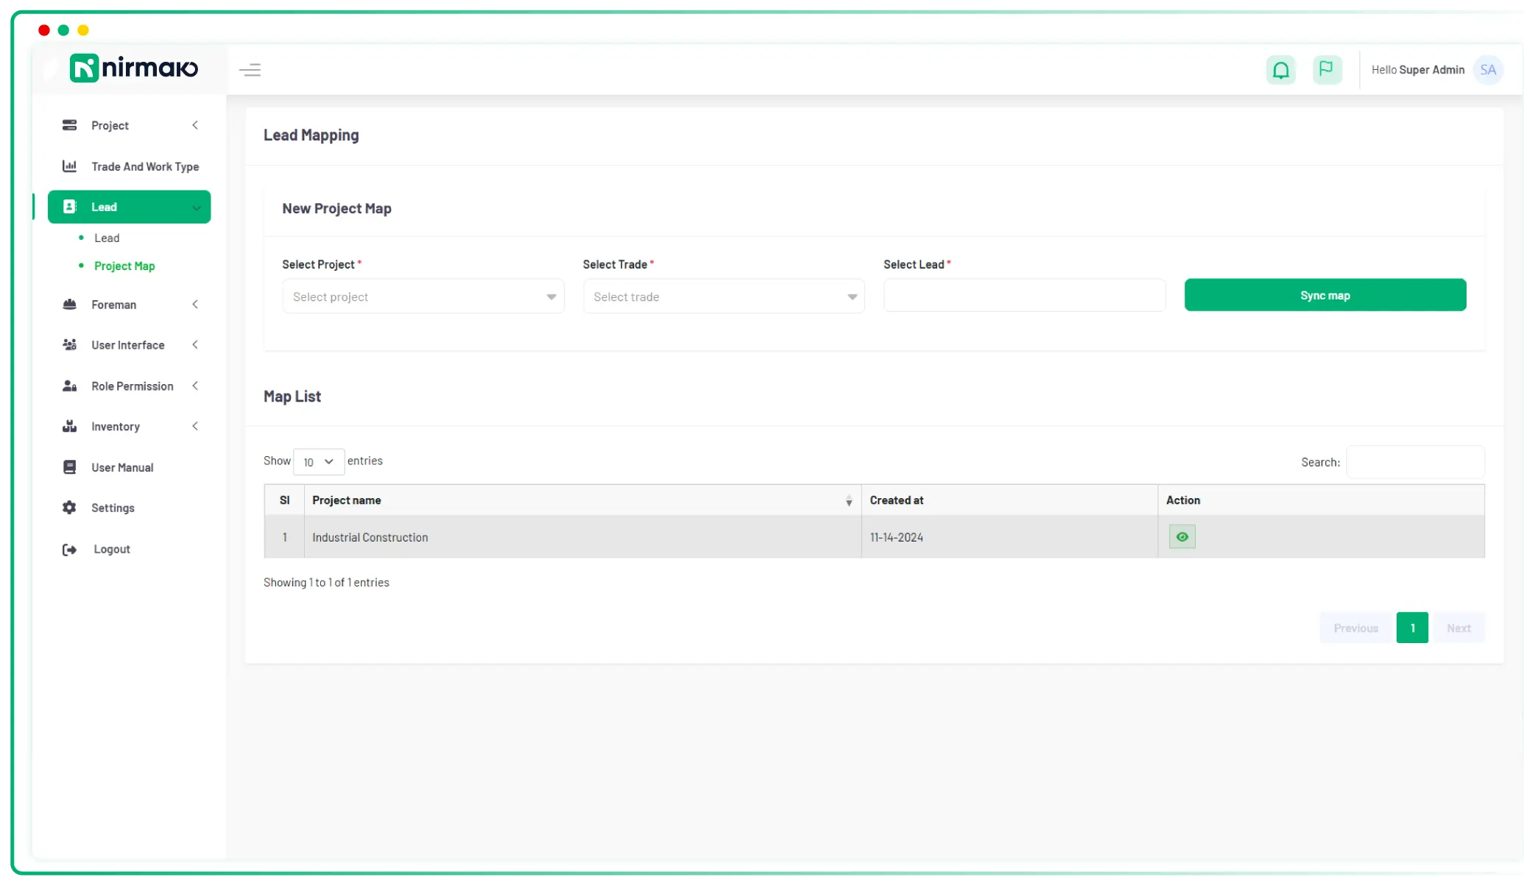The width and height of the screenshot is (1524, 894).
Task: Click the notification bell icon
Action: pyautogui.click(x=1280, y=70)
